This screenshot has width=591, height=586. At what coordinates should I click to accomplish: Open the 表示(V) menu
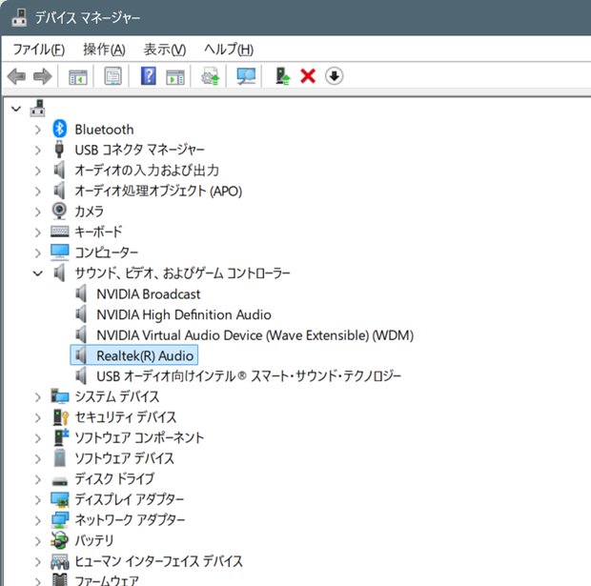pyautogui.click(x=164, y=50)
